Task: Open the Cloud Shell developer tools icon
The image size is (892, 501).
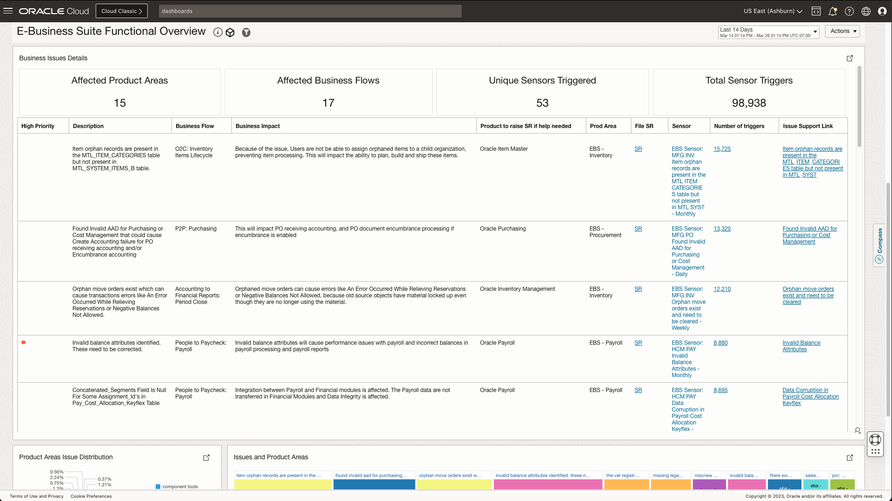Action: pyautogui.click(x=816, y=11)
